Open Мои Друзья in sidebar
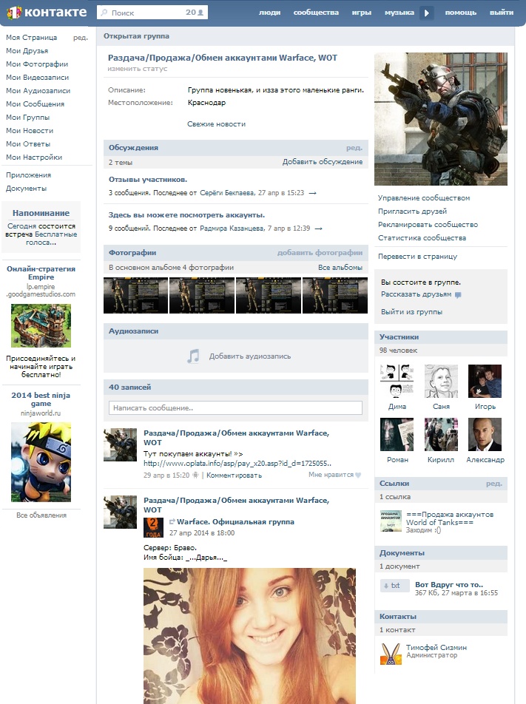This screenshot has width=526, height=704. pos(27,51)
